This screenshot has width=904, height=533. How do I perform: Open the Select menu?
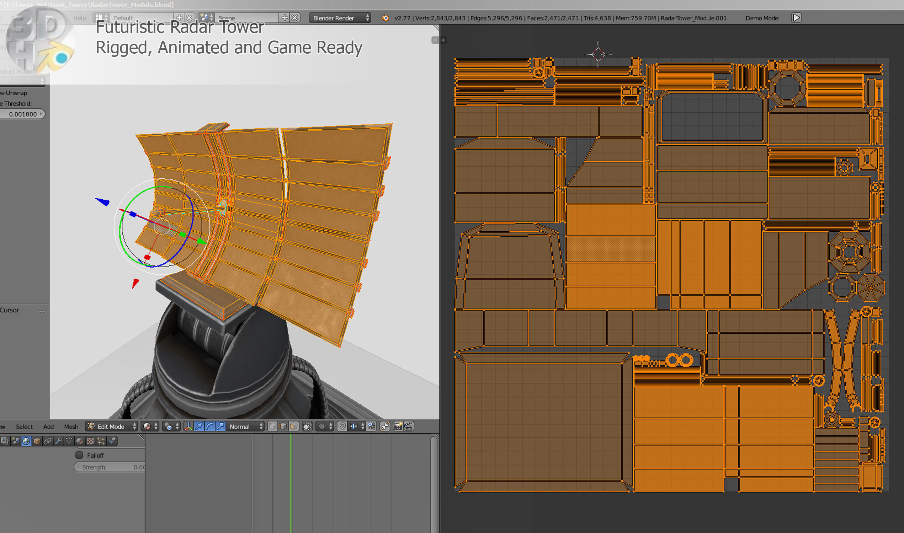tap(24, 427)
